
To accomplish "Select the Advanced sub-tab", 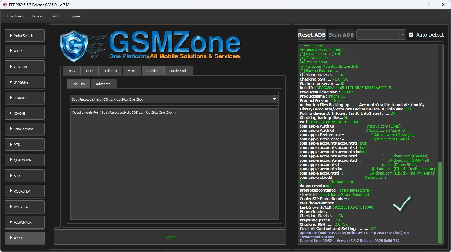I will (x=103, y=84).
